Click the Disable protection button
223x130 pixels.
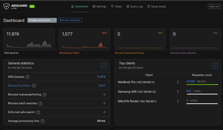[x=40, y=20]
